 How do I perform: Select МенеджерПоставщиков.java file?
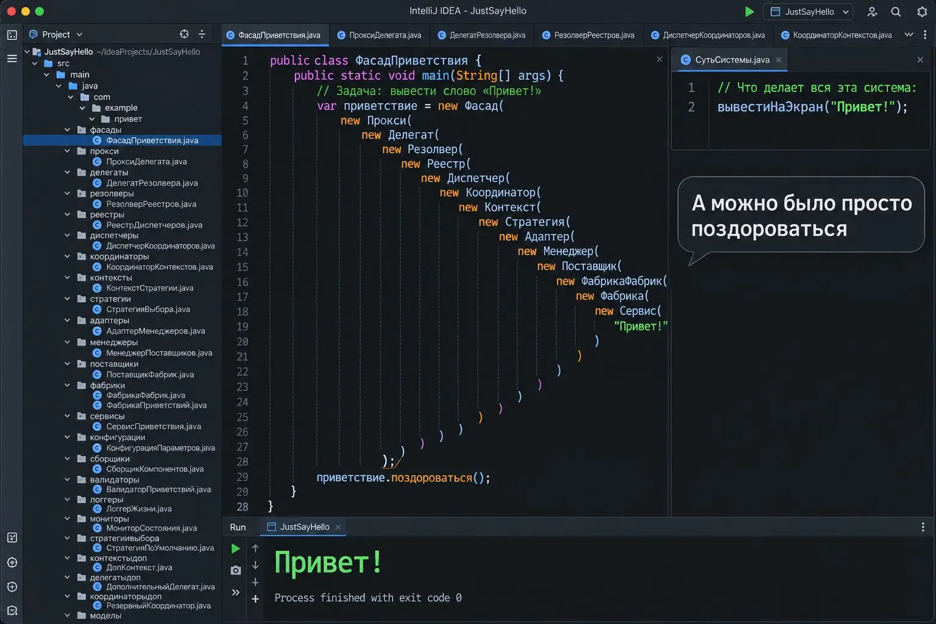(159, 353)
